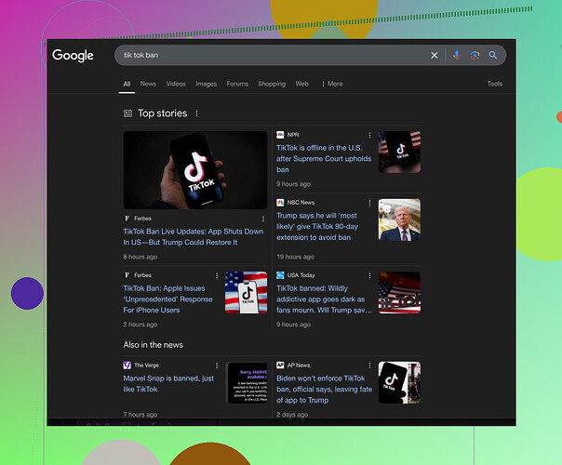Open options menu for the NBC News story

click(369, 203)
